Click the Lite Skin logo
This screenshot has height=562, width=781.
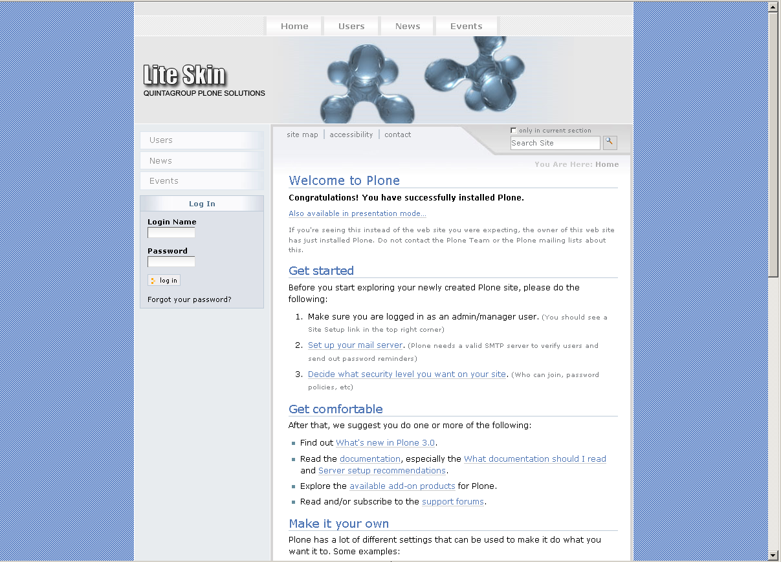pyautogui.click(x=184, y=75)
